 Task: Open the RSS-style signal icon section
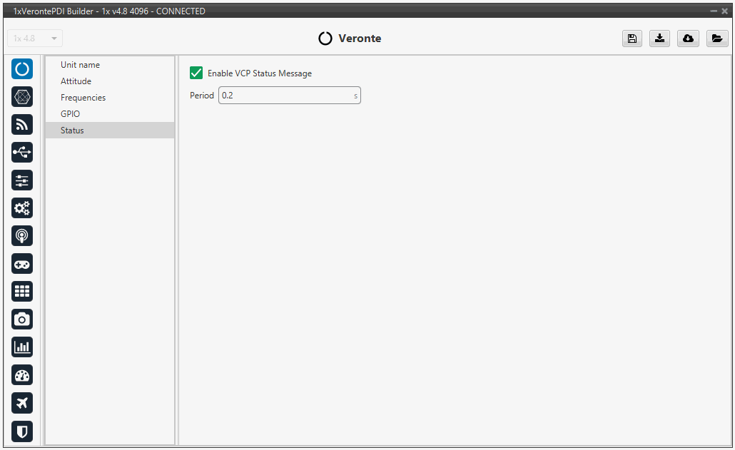pos(22,124)
